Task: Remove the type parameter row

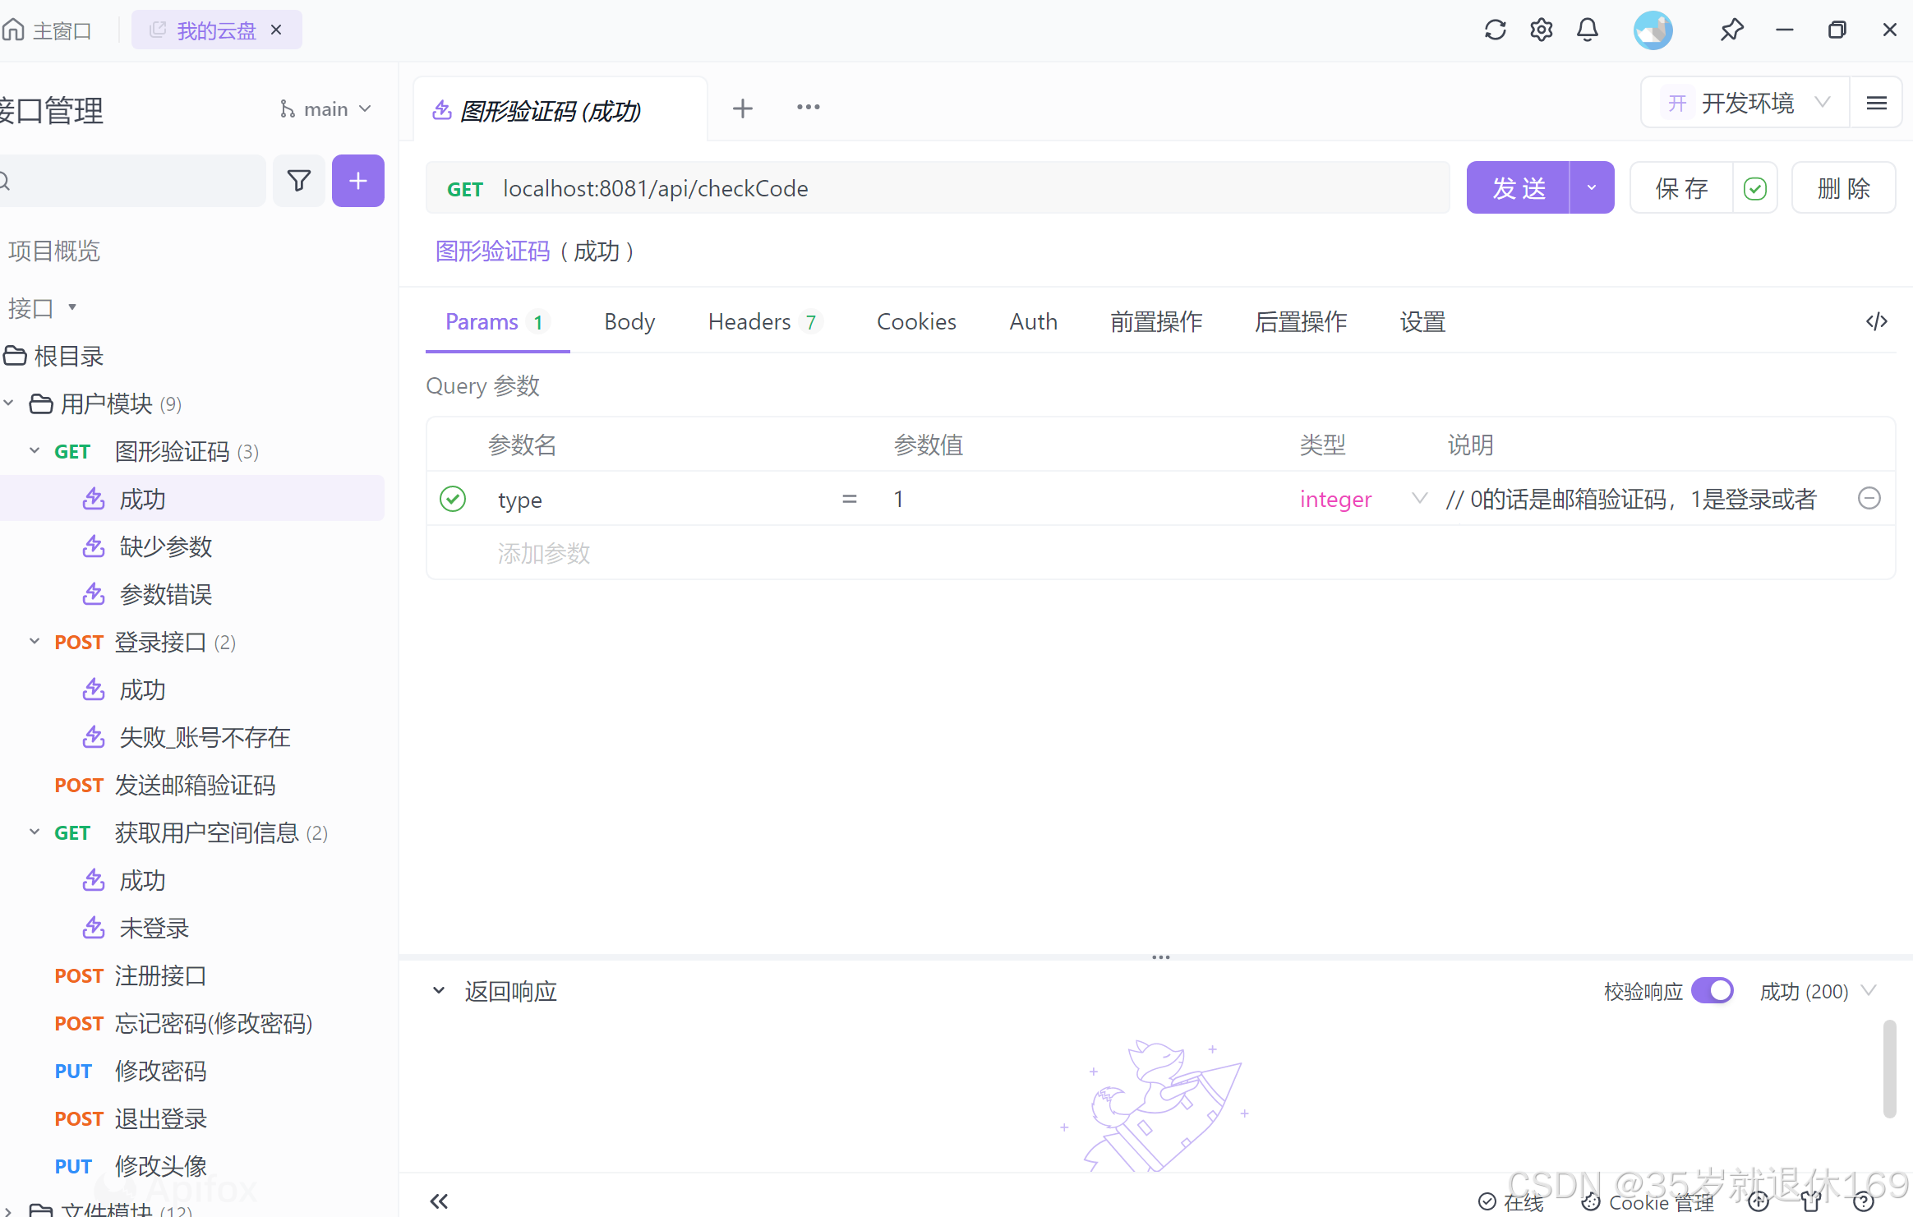Action: tap(1869, 499)
